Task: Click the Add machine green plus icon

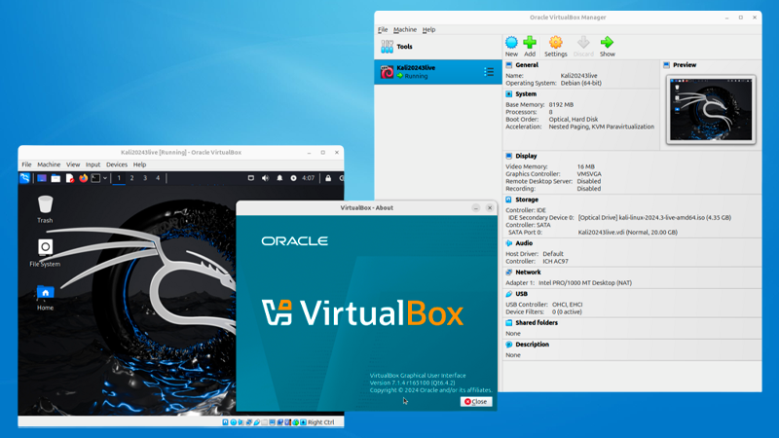Action: tap(530, 42)
